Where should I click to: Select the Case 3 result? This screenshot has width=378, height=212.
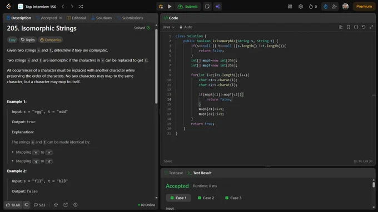[233, 198]
